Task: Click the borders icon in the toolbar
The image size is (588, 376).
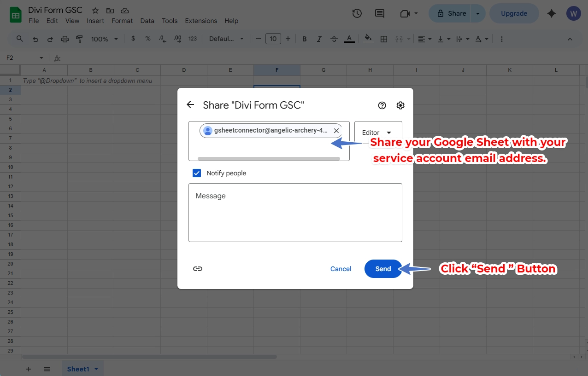Action: [x=384, y=39]
